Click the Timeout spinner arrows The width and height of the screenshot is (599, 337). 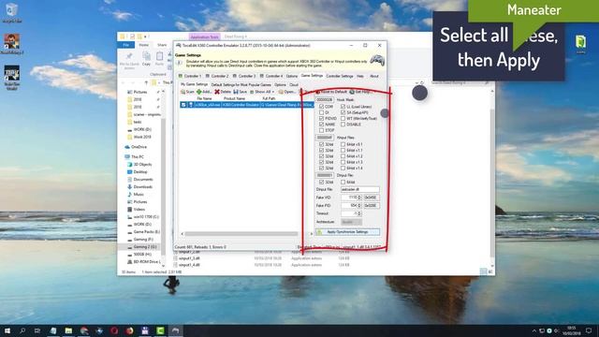point(359,213)
